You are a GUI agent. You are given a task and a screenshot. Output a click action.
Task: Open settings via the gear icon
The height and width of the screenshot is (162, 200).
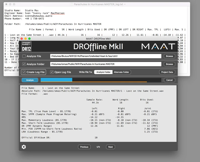point(24,147)
